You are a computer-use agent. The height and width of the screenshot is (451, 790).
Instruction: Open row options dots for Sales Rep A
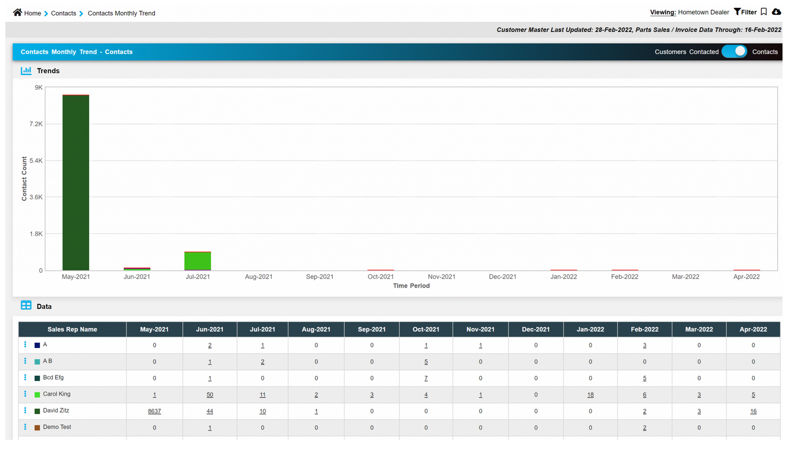pos(25,345)
